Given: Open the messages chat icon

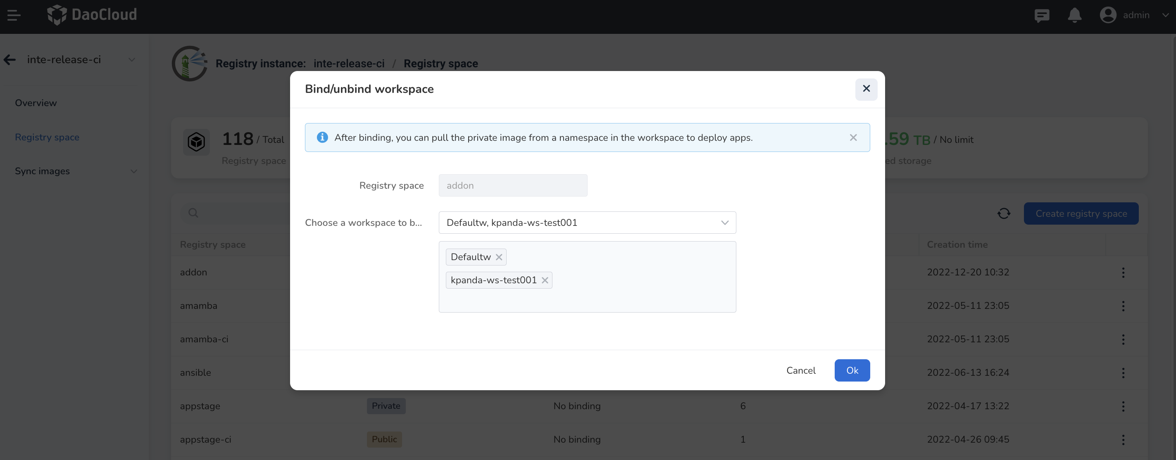Looking at the screenshot, I should click(x=1042, y=16).
